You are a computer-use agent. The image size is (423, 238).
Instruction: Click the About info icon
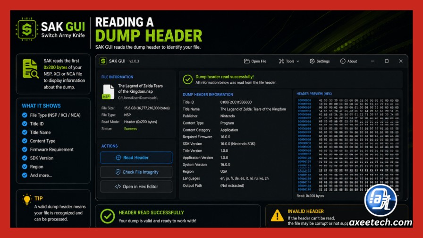(343, 61)
